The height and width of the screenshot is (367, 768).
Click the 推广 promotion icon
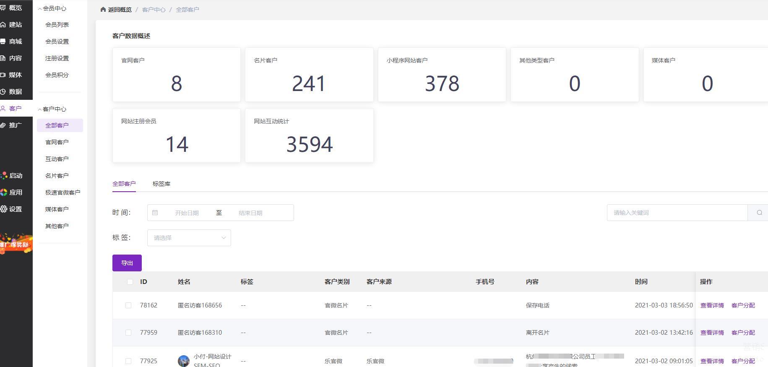(3, 125)
